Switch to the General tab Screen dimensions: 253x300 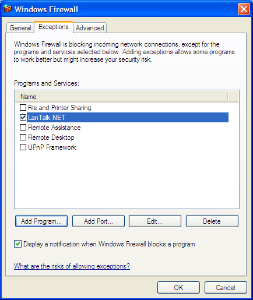[x=20, y=28]
